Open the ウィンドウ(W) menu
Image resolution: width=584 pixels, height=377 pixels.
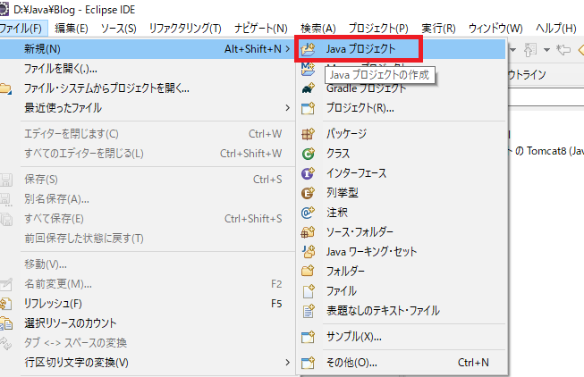click(x=495, y=29)
